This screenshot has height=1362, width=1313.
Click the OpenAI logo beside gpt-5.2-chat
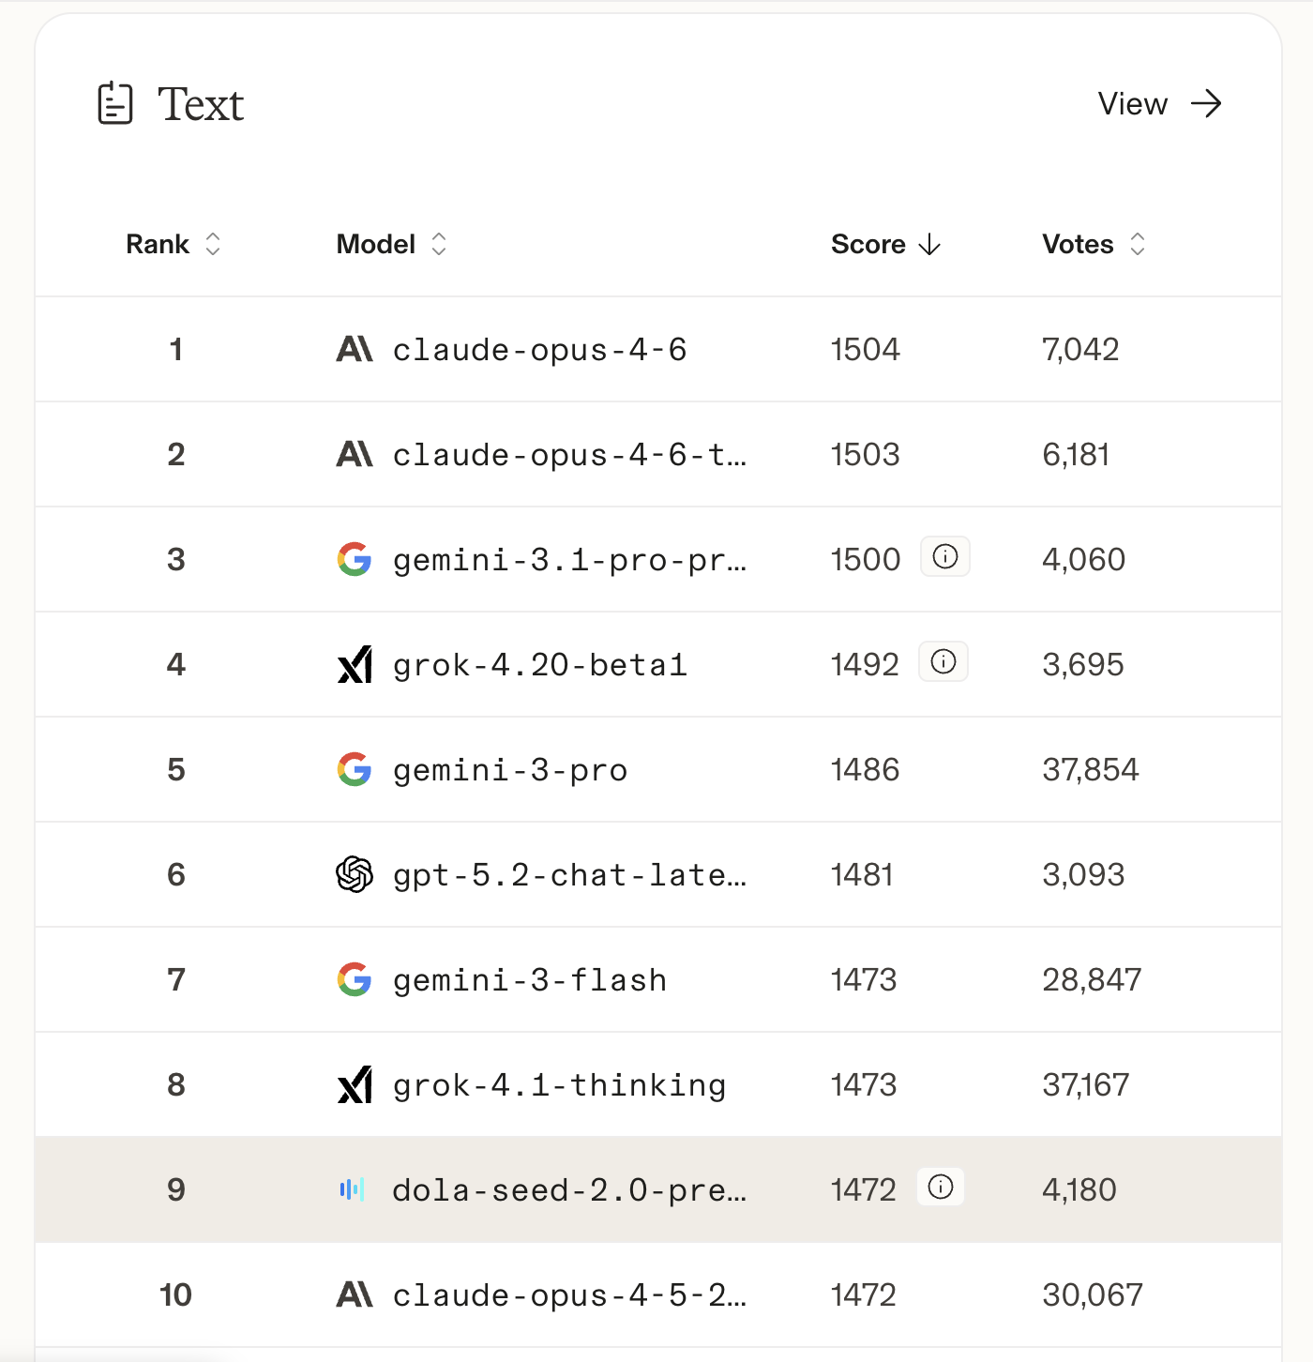[355, 875]
